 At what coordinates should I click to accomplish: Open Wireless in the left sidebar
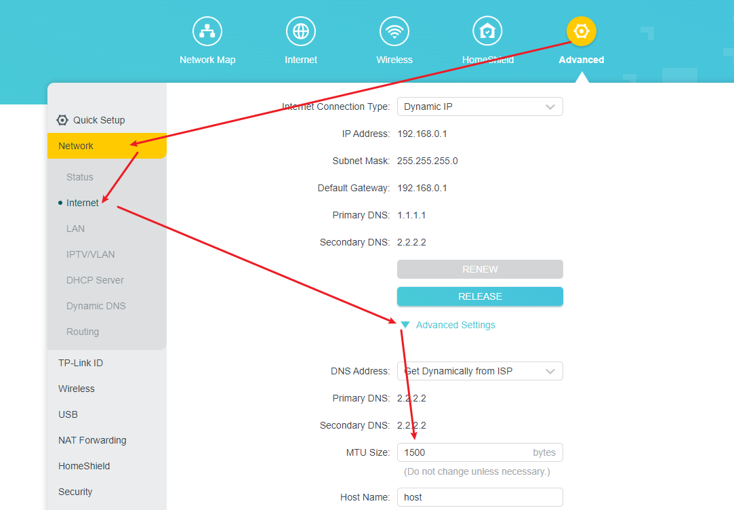point(77,389)
